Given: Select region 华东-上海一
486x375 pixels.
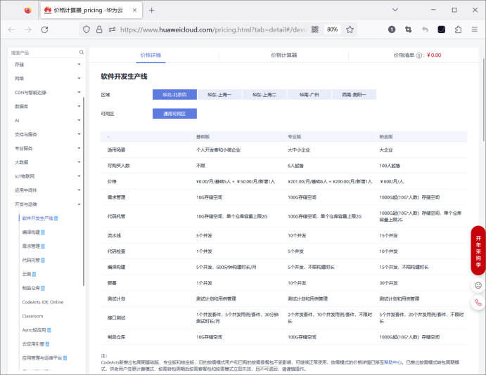Looking at the screenshot, I should point(219,95).
